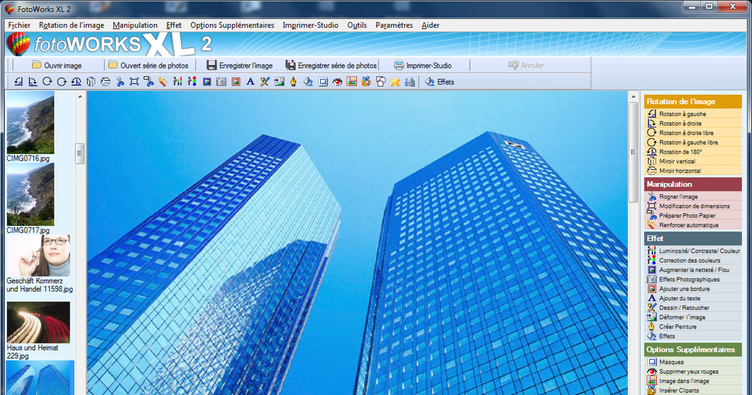
Task: Open the Effets button in the toolbar
Action: tap(439, 82)
